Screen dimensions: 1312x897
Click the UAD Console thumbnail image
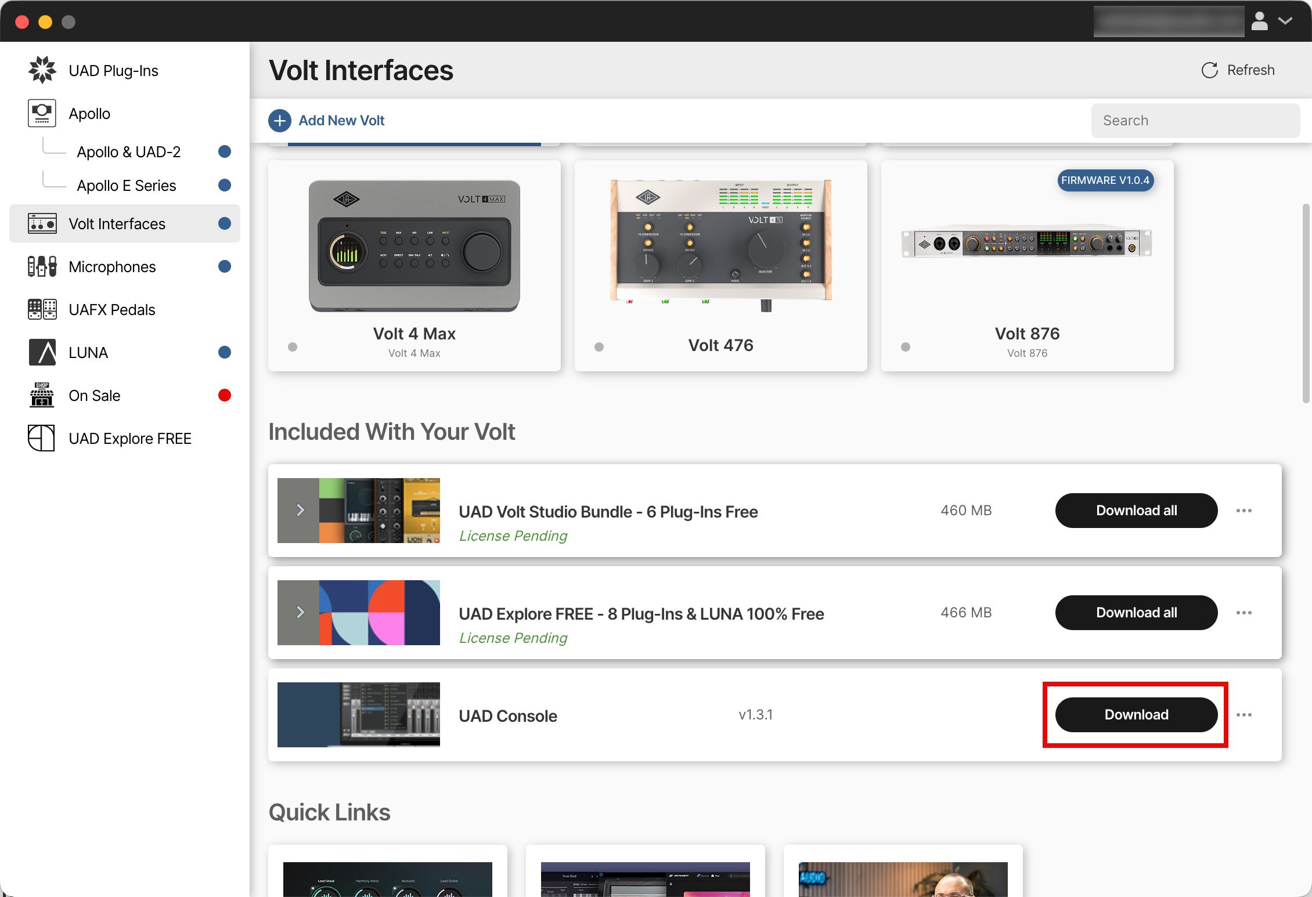point(359,715)
